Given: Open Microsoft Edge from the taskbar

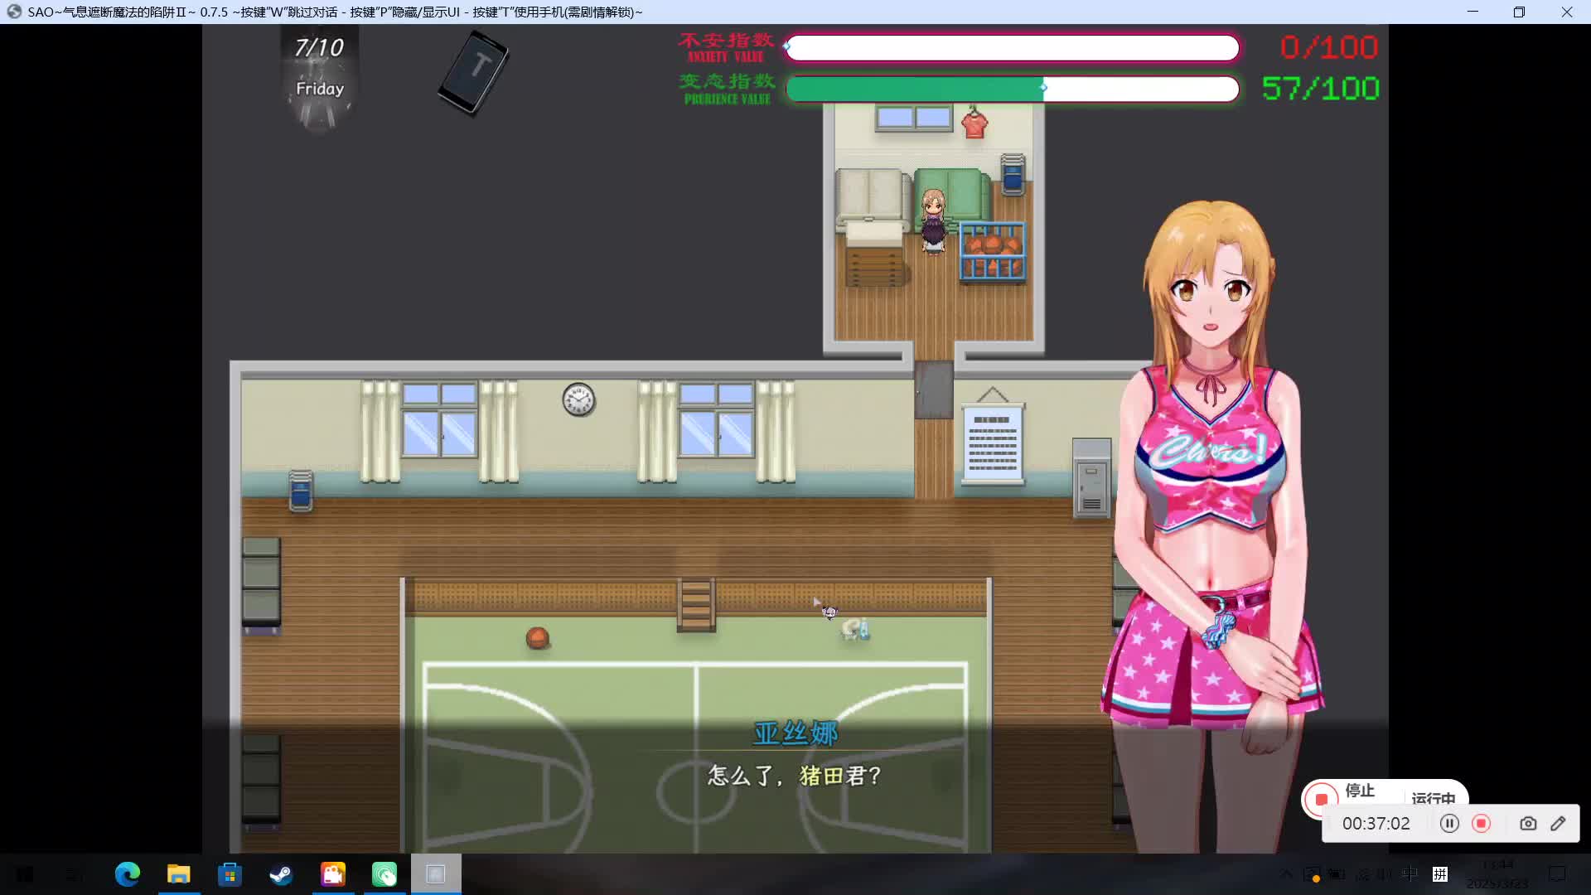Looking at the screenshot, I should click(x=128, y=874).
